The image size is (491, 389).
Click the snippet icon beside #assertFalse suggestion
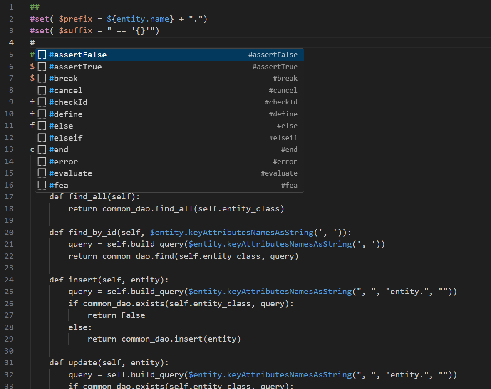click(42, 55)
